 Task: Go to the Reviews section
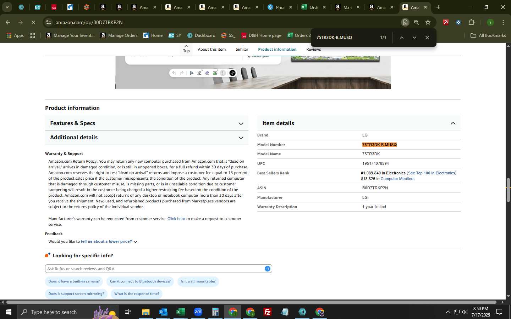(313, 49)
